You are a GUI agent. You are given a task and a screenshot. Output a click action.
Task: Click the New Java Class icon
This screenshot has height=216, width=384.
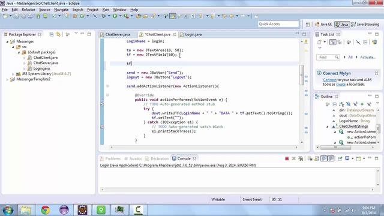[82, 16]
